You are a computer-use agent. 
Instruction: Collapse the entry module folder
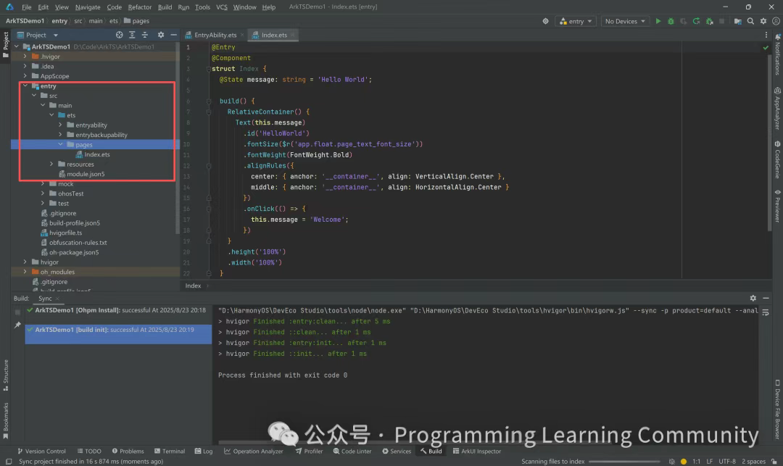25,86
